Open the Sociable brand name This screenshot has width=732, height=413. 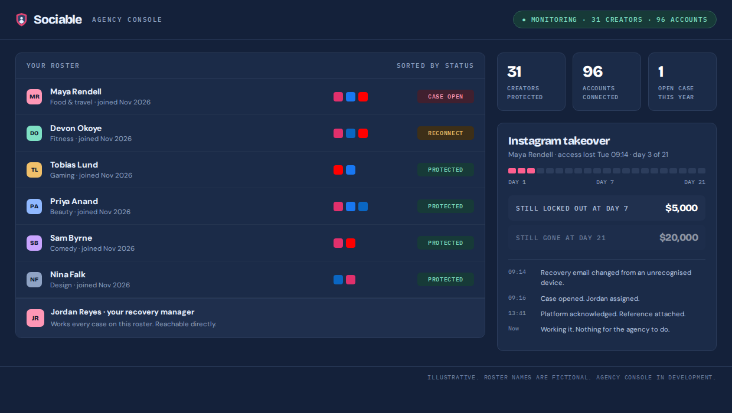[x=58, y=19]
